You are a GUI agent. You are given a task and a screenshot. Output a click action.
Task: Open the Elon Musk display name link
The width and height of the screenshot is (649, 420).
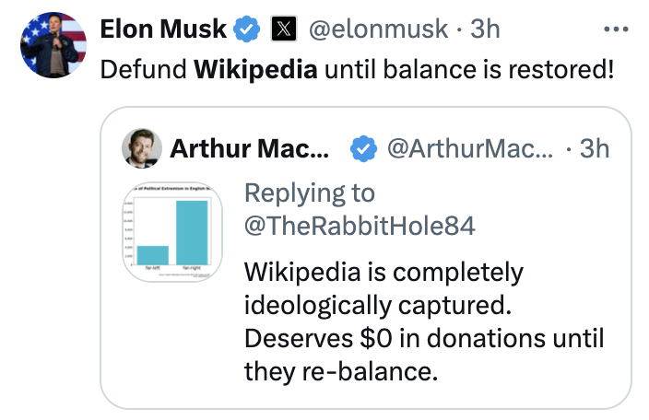pyautogui.click(x=162, y=29)
